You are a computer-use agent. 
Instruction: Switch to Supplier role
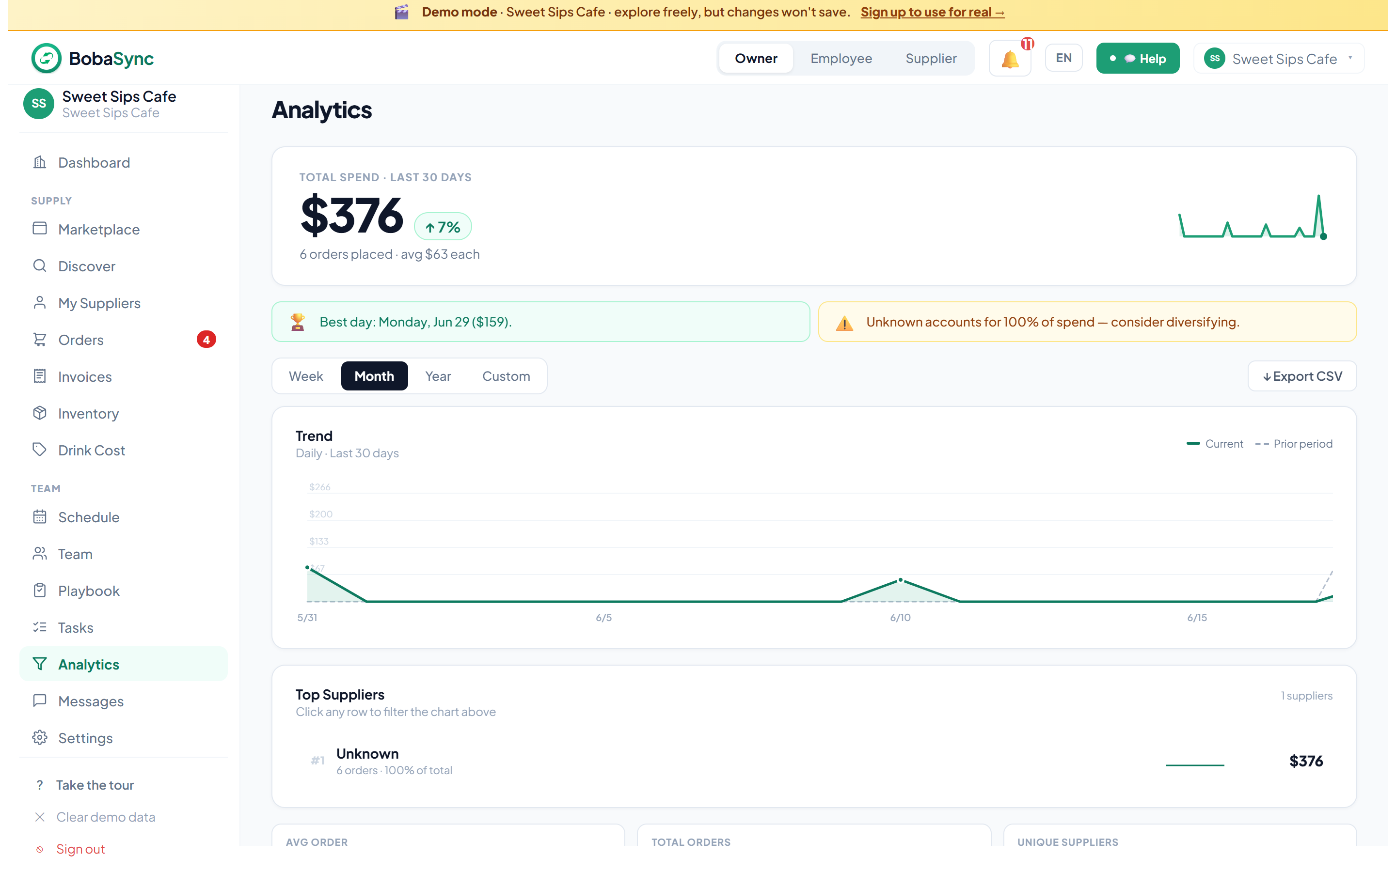[931, 58]
